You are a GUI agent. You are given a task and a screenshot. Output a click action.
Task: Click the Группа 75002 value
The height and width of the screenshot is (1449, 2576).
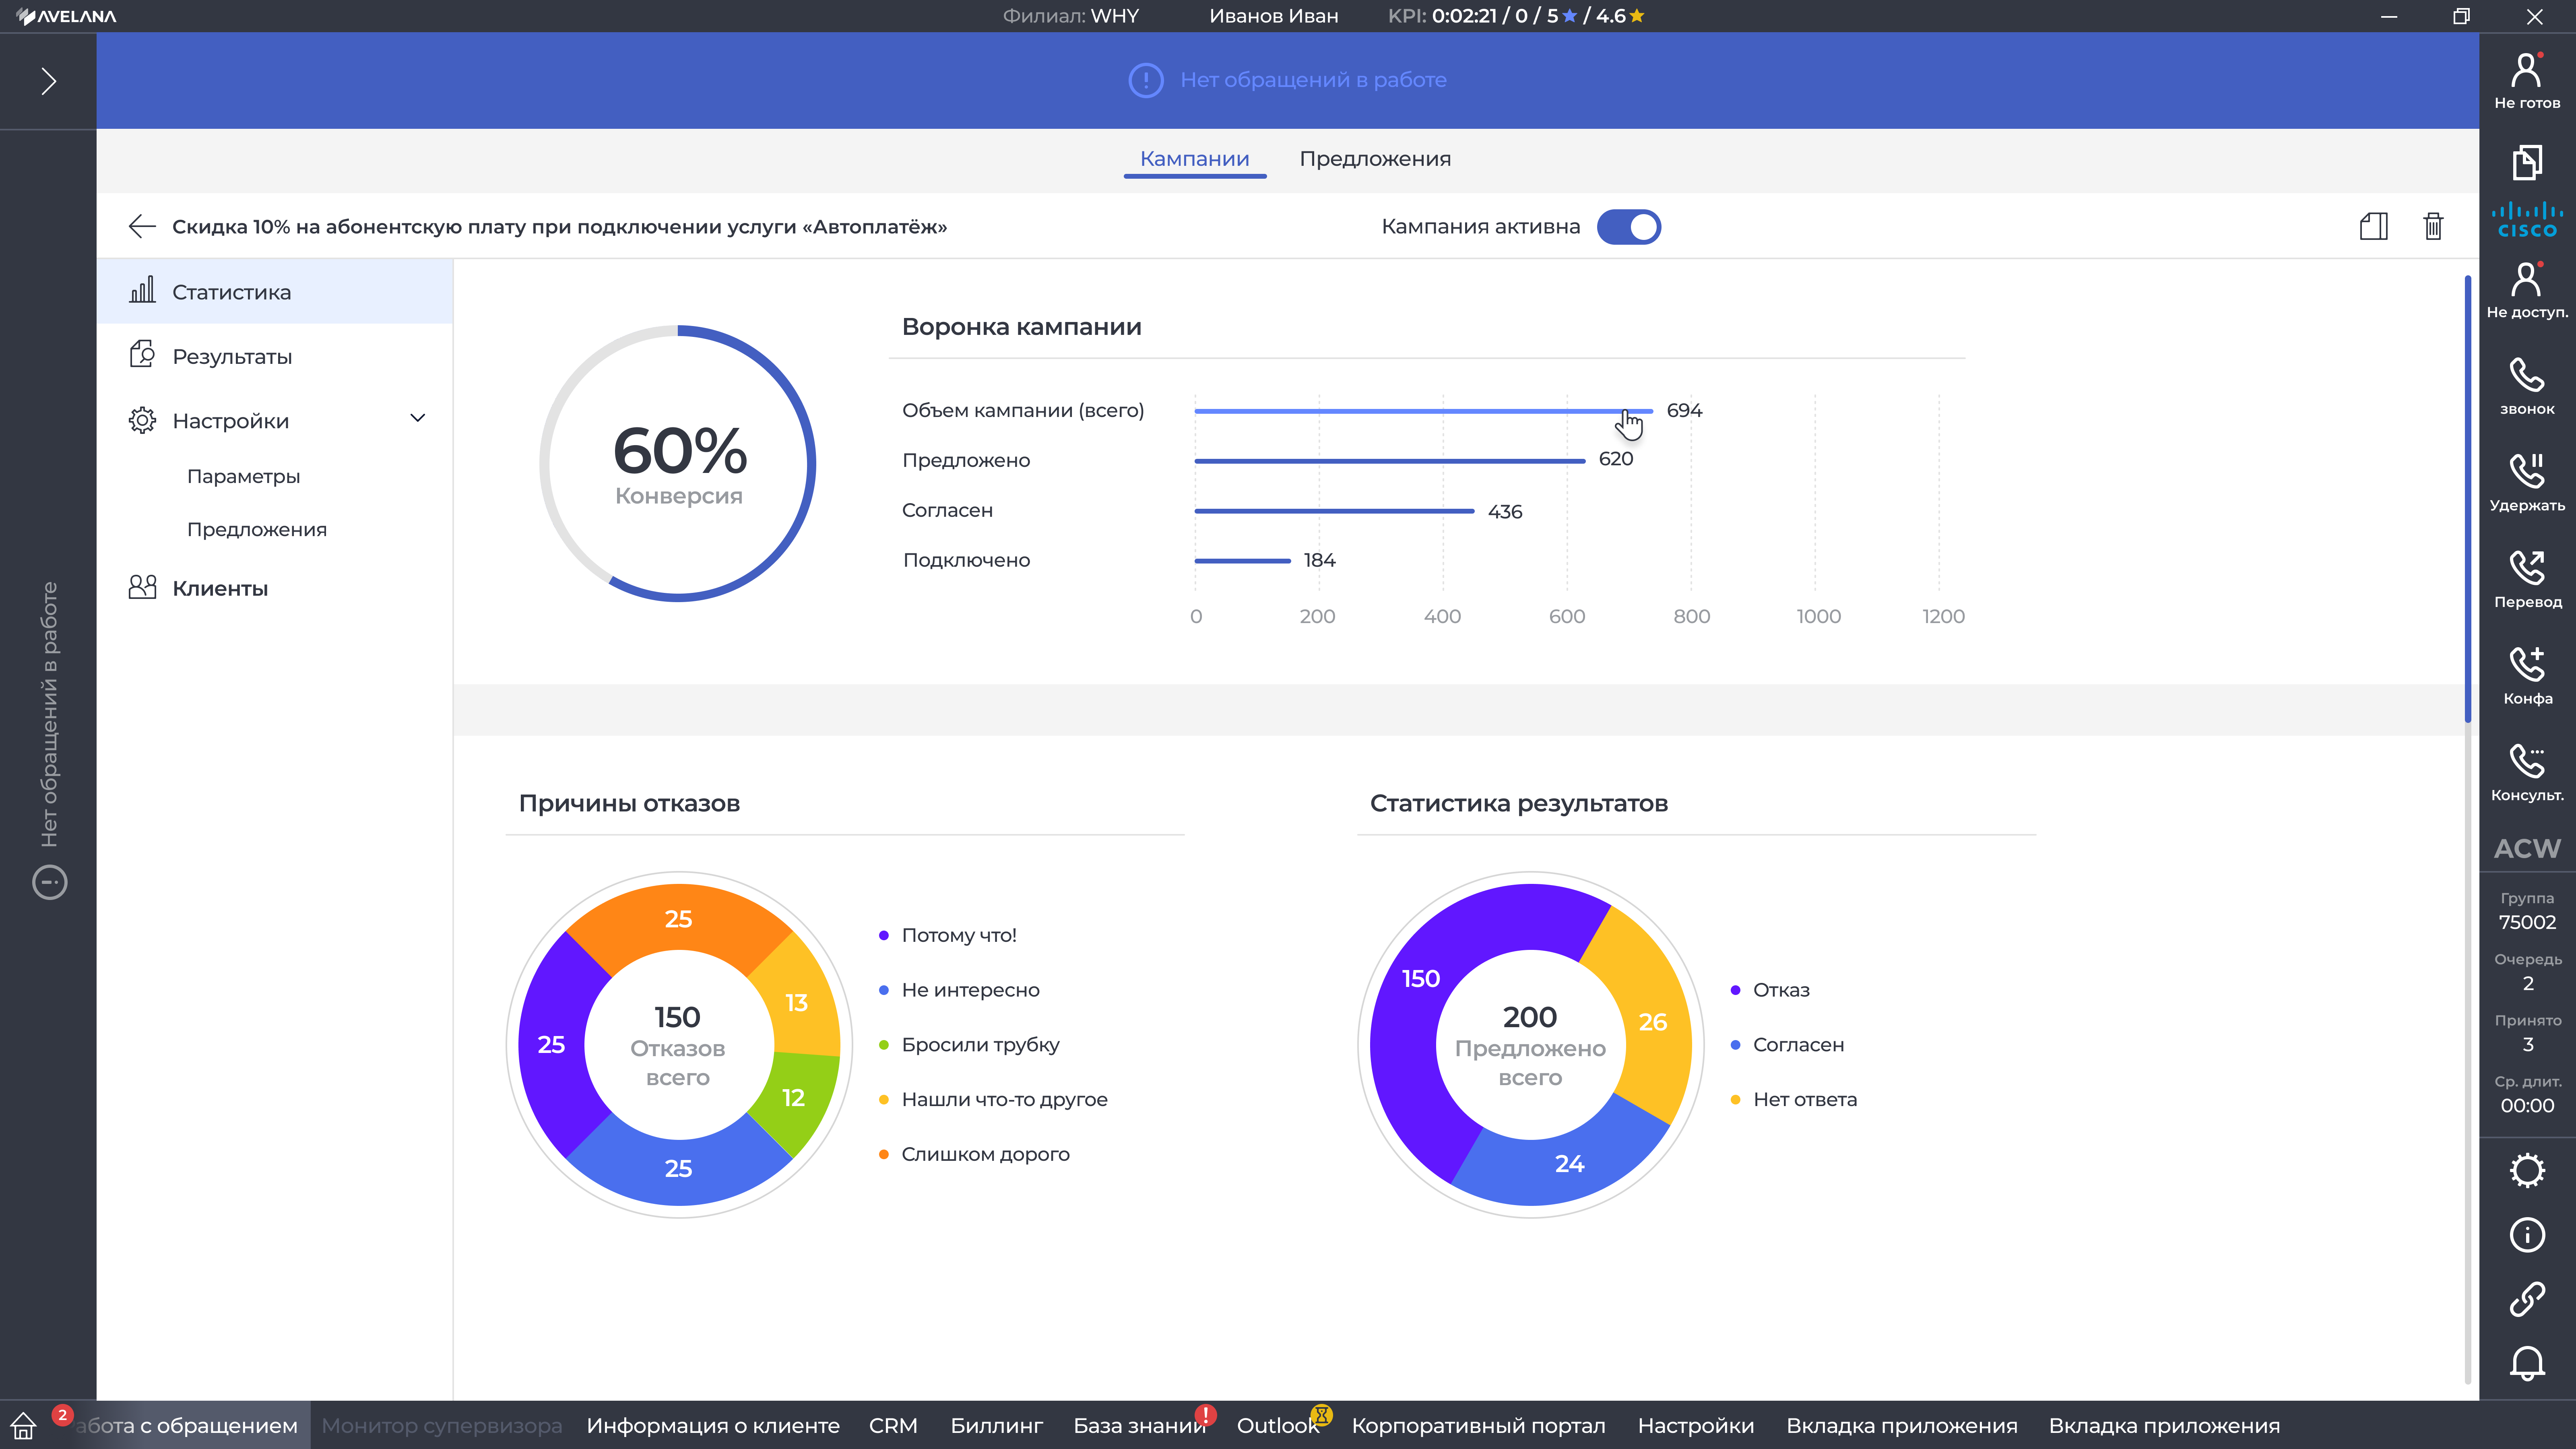pyautogui.click(x=2526, y=922)
